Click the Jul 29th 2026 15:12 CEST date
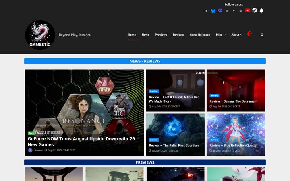290x181 pixels. 225,151
